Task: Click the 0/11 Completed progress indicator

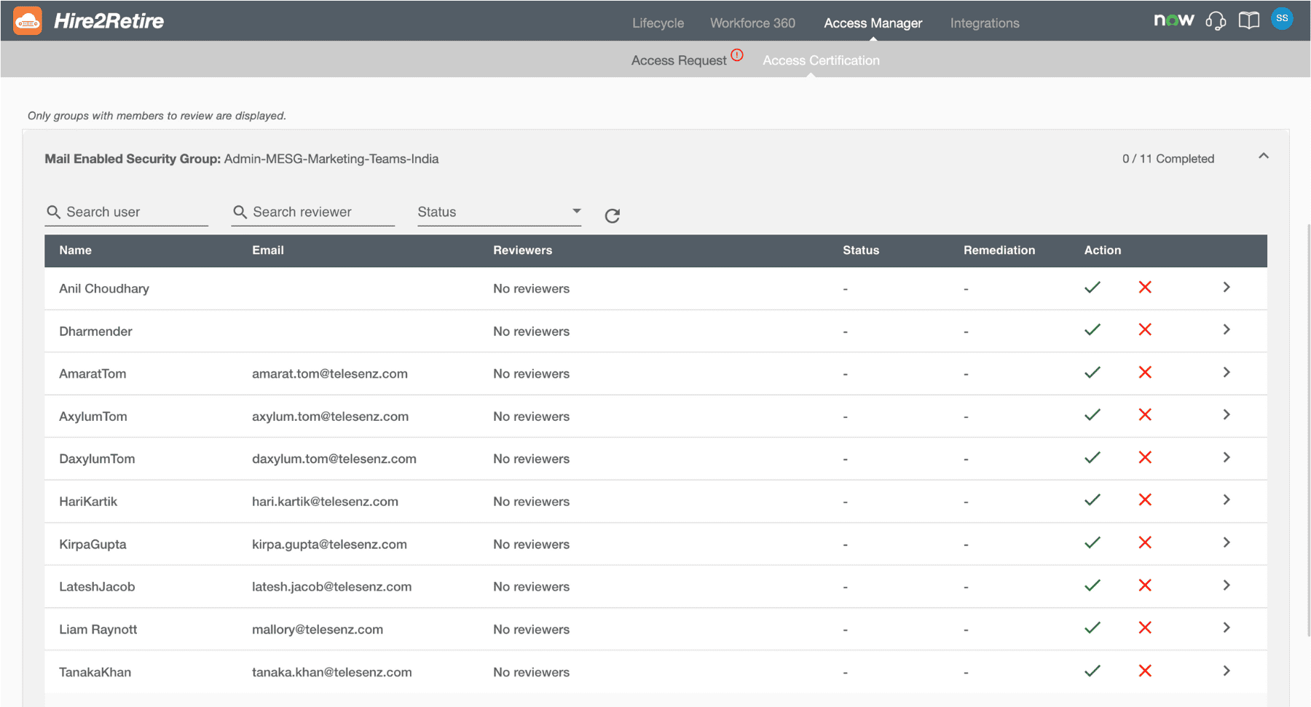Action: point(1168,158)
